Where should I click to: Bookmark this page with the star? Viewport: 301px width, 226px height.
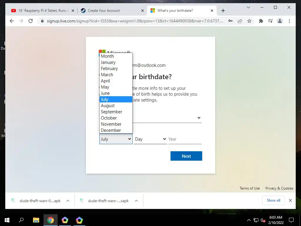click(x=249, y=21)
